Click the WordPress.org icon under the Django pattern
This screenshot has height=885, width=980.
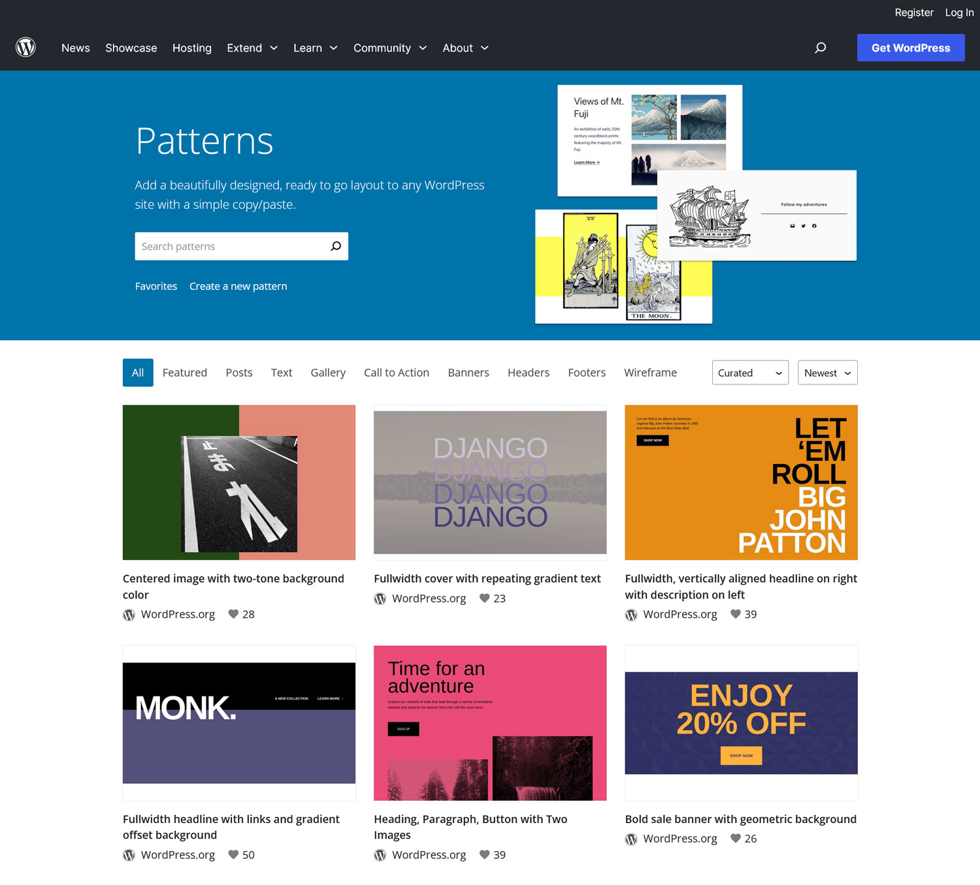(x=380, y=598)
